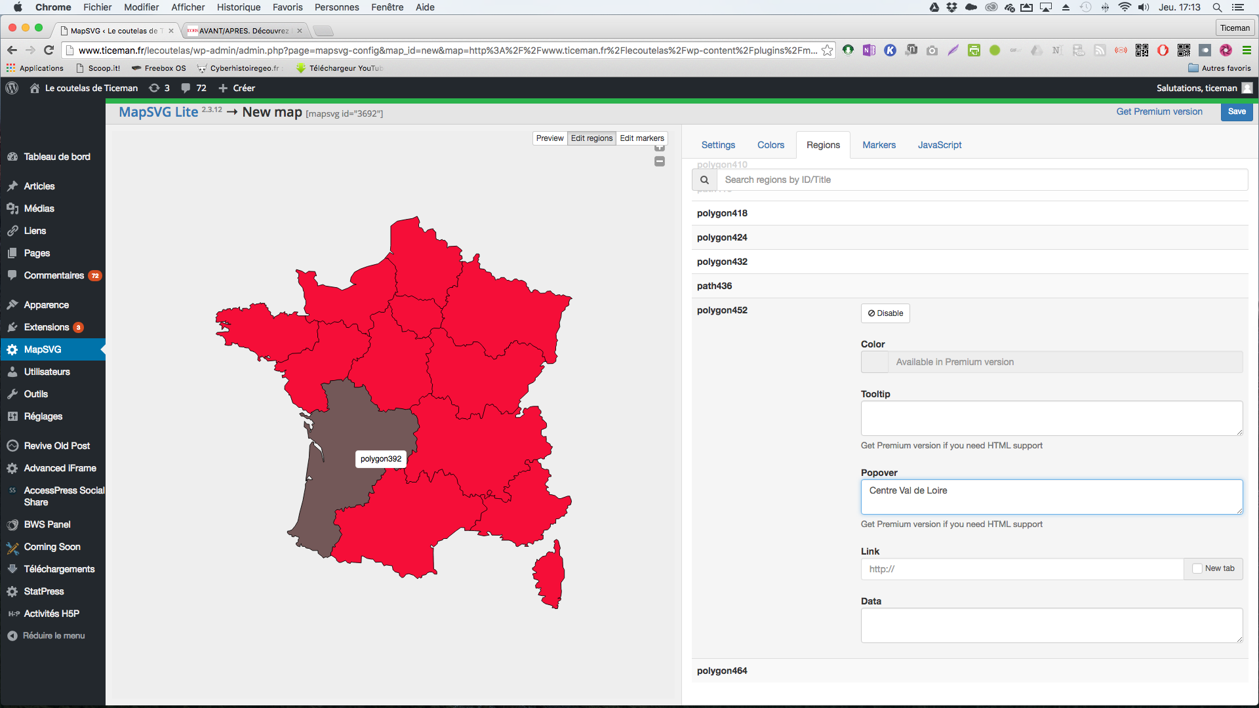Switch to the Markers tab

879,145
